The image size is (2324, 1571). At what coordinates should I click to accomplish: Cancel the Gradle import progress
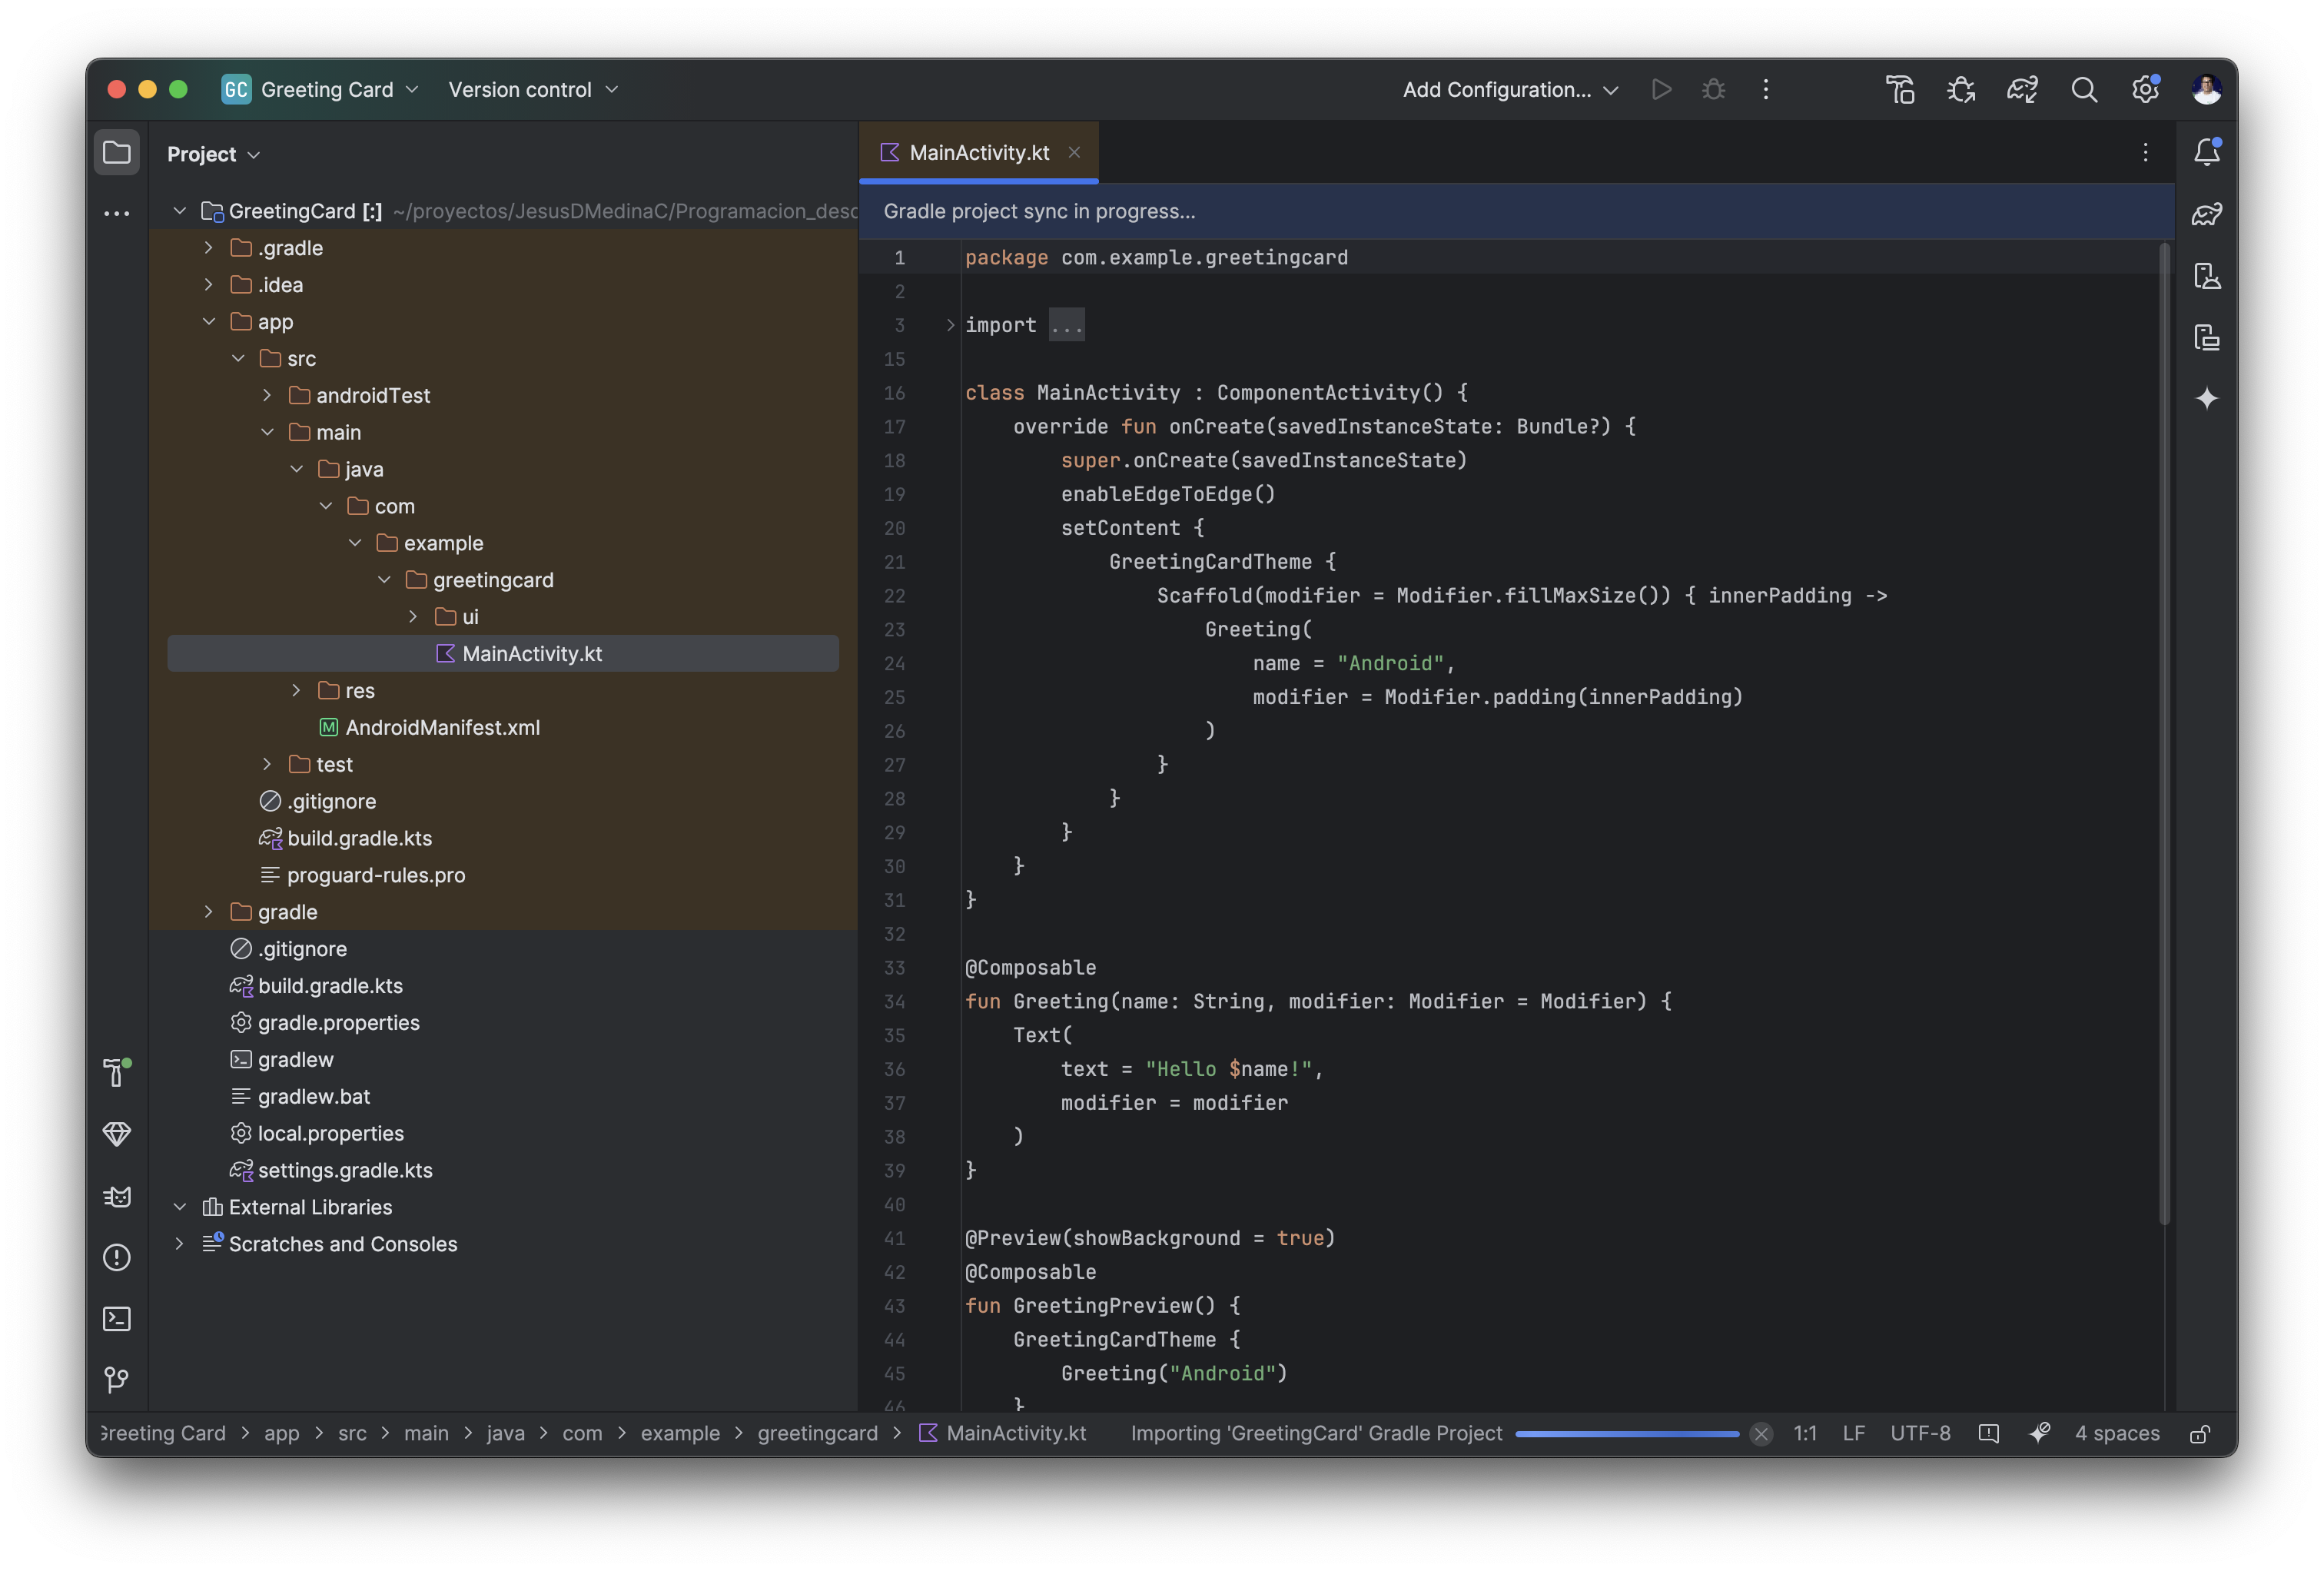pyautogui.click(x=1761, y=1434)
